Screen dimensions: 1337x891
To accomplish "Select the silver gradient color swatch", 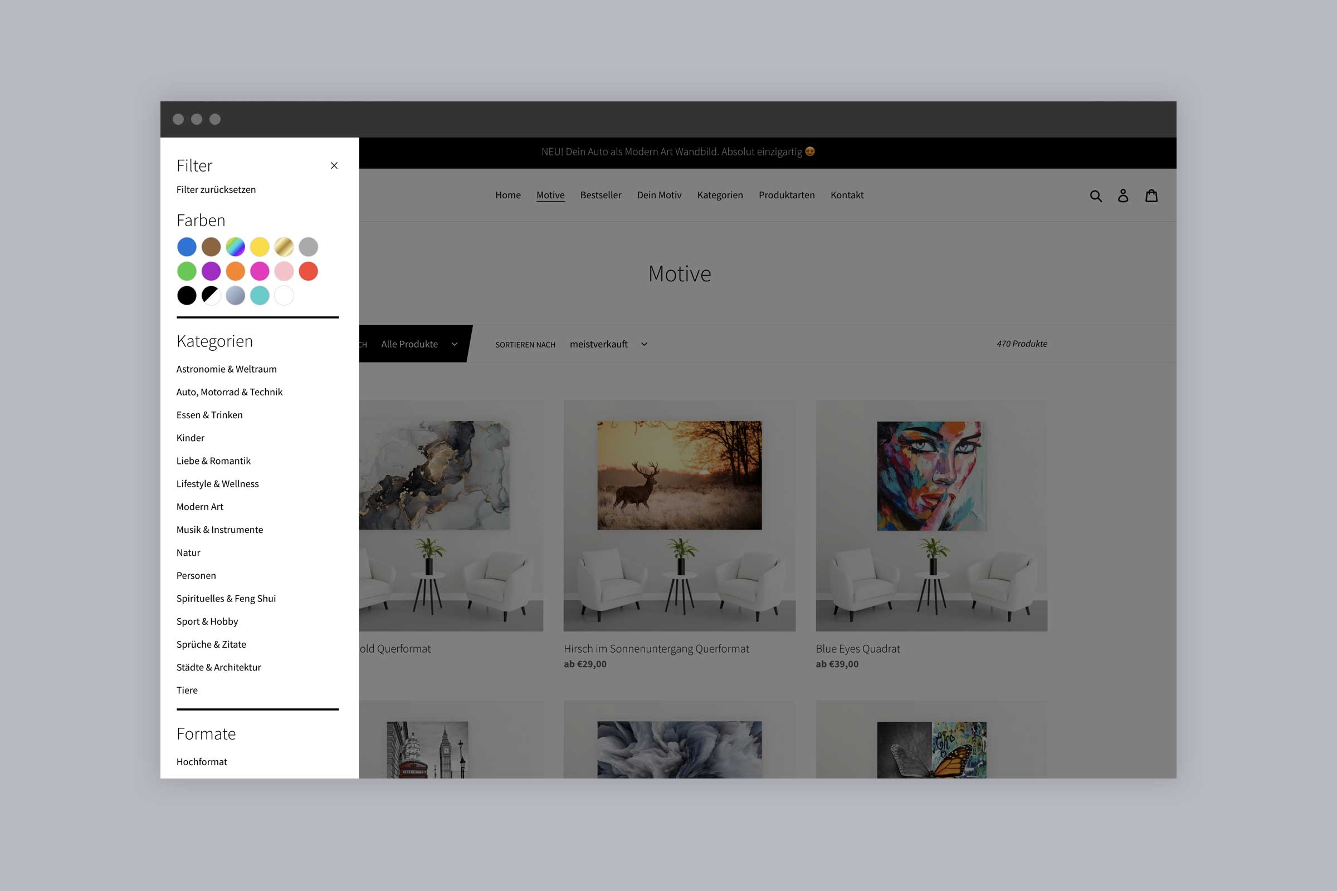I will pos(235,296).
